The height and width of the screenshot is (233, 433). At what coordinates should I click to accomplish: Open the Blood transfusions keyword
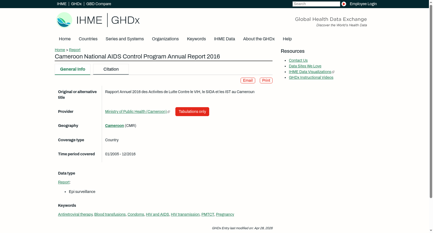click(x=110, y=214)
